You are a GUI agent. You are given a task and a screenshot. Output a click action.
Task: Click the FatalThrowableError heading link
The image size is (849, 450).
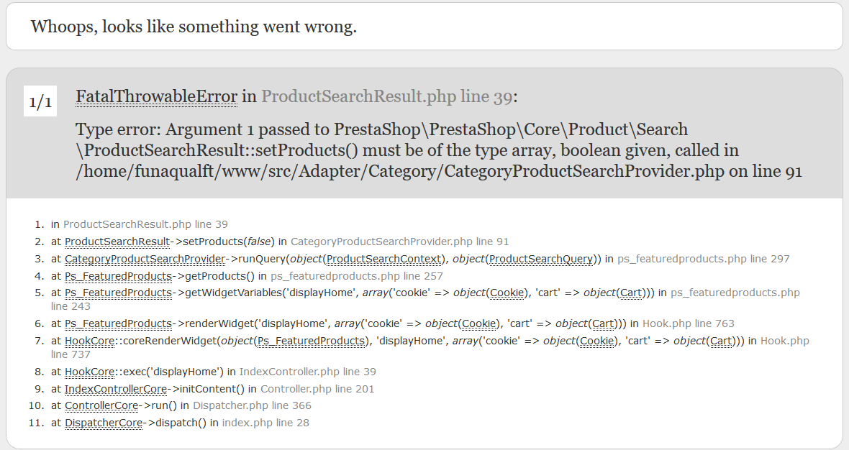click(x=156, y=96)
